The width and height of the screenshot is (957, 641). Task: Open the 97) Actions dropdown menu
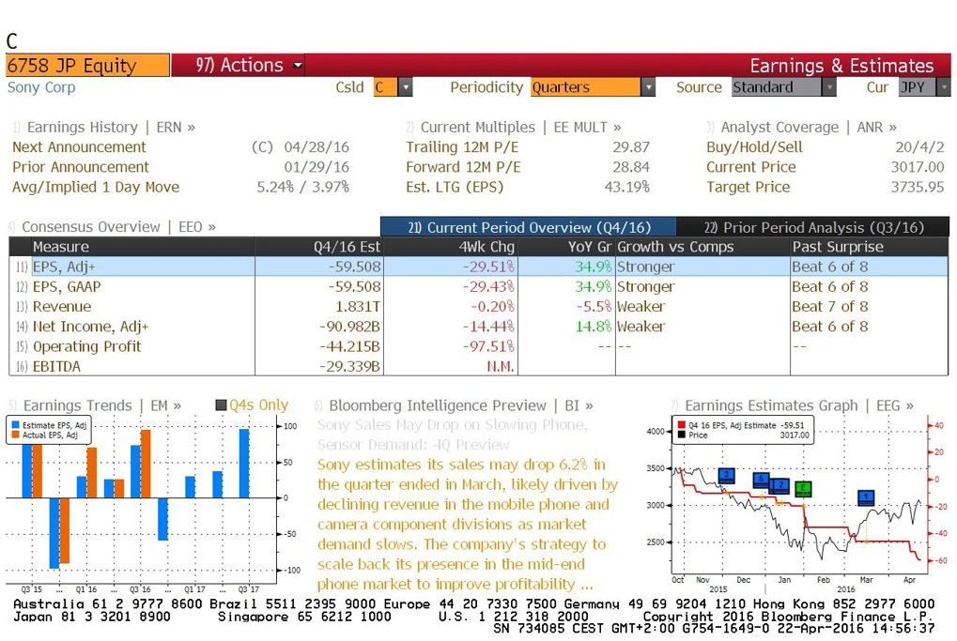(x=249, y=66)
